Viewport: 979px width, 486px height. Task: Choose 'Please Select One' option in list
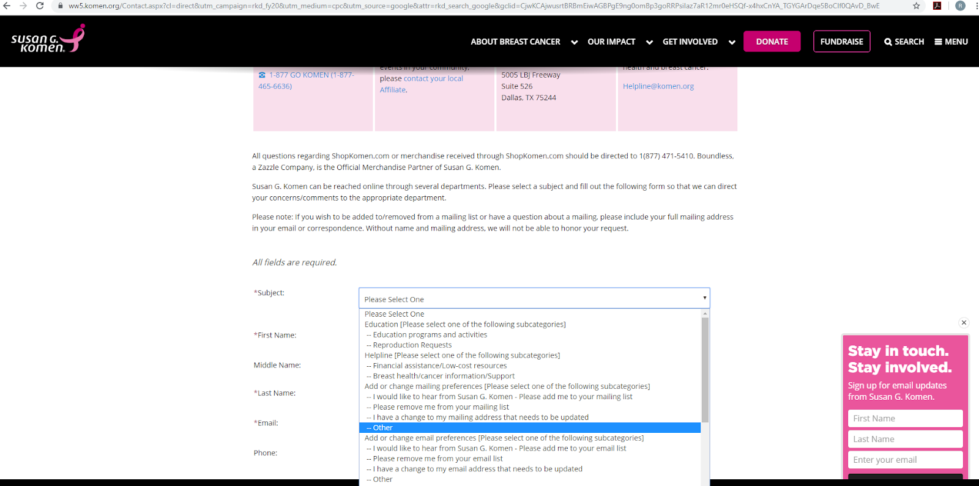(530, 314)
